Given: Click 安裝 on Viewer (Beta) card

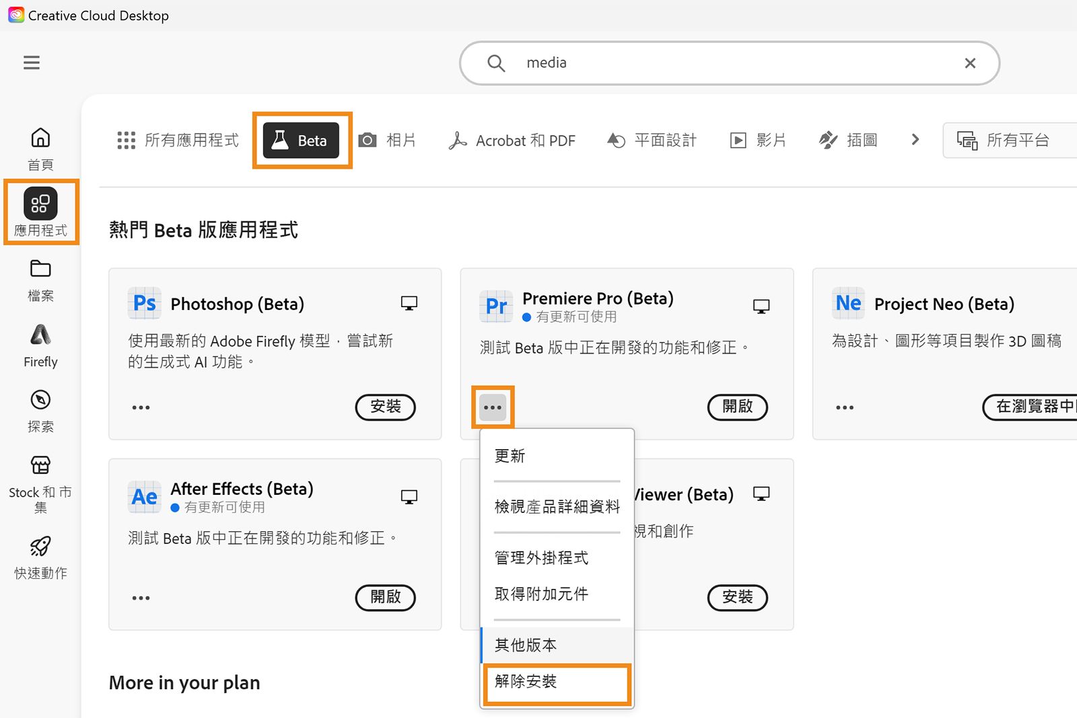Looking at the screenshot, I should pyautogui.click(x=738, y=597).
